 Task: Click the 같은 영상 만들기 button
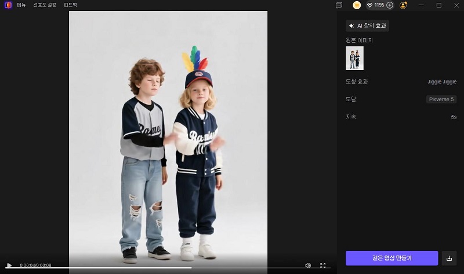click(392, 258)
